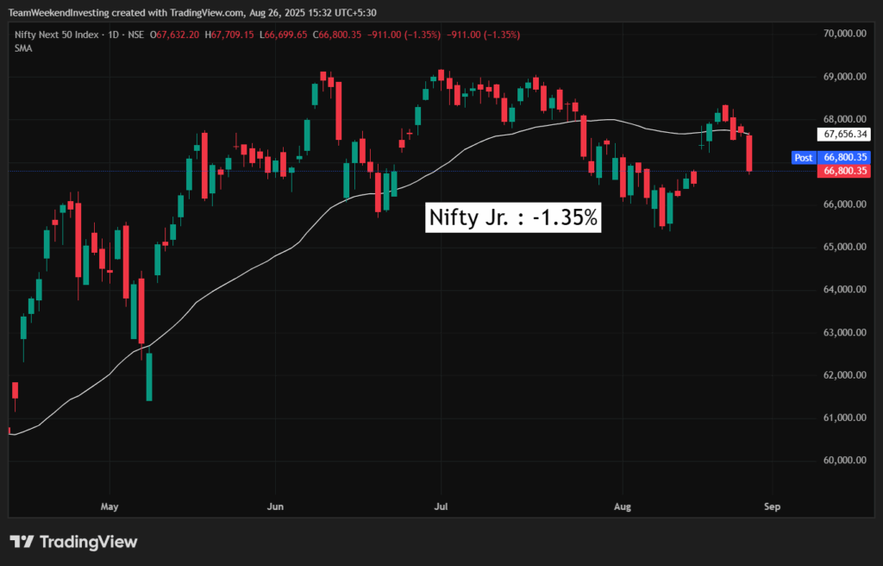Viewport: 883px width, 566px height.
Task: Click the red 66,800.35 last price label
Action: tap(844, 171)
